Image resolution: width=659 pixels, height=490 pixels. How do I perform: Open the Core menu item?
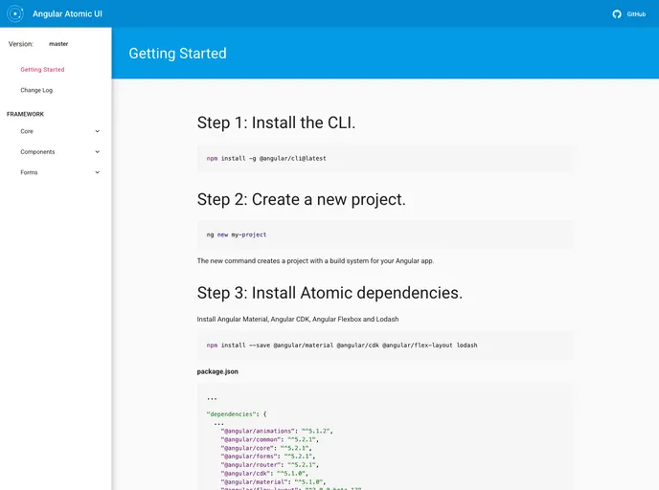pos(27,131)
